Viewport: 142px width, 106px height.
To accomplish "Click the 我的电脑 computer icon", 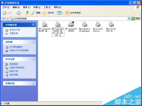I will (7, 75).
